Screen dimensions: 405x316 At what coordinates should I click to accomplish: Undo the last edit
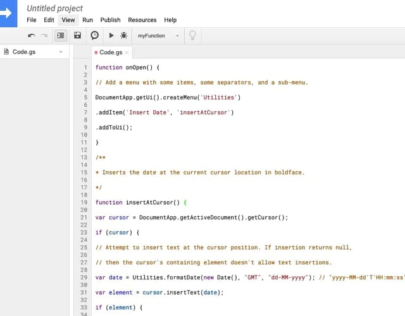pyautogui.click(x=31, y=36)
